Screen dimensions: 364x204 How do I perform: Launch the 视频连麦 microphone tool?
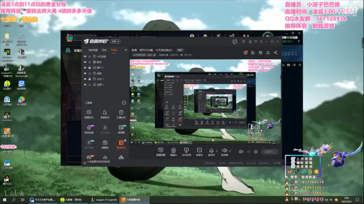tap(89, 129)
